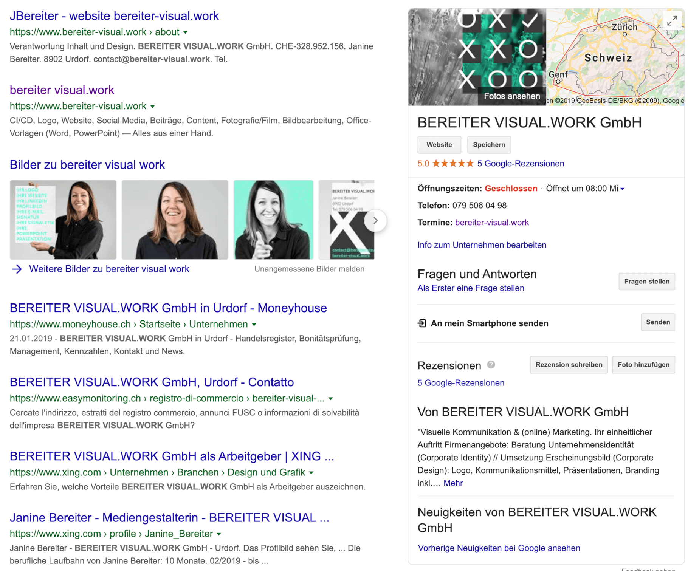Image resolution: width=688 pixels, height=571 pixels.
Task: Click the phone number 079 506 04 98
Action: (x=479, y=206)
